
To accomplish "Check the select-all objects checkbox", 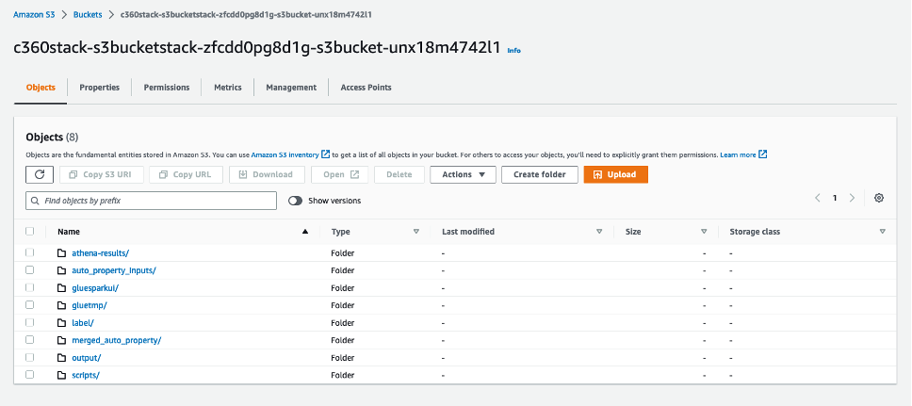I will (29, 232).
